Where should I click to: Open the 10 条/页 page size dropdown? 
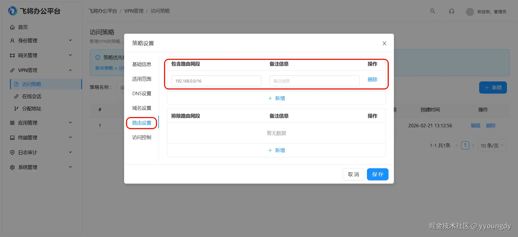pos(492,145)
